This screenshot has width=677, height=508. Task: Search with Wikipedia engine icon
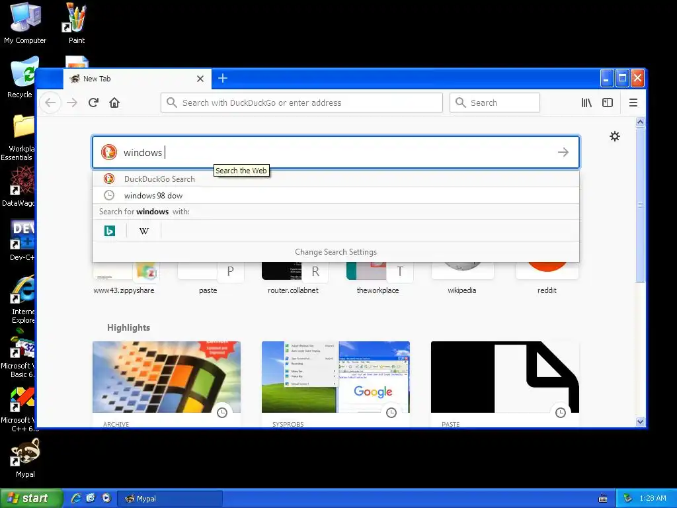coord(144,231)
